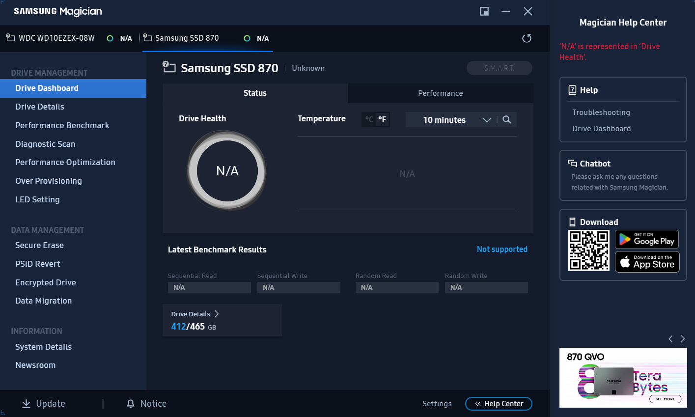
Task: Click Sequential Read N/A value
Action: (209, 287)
